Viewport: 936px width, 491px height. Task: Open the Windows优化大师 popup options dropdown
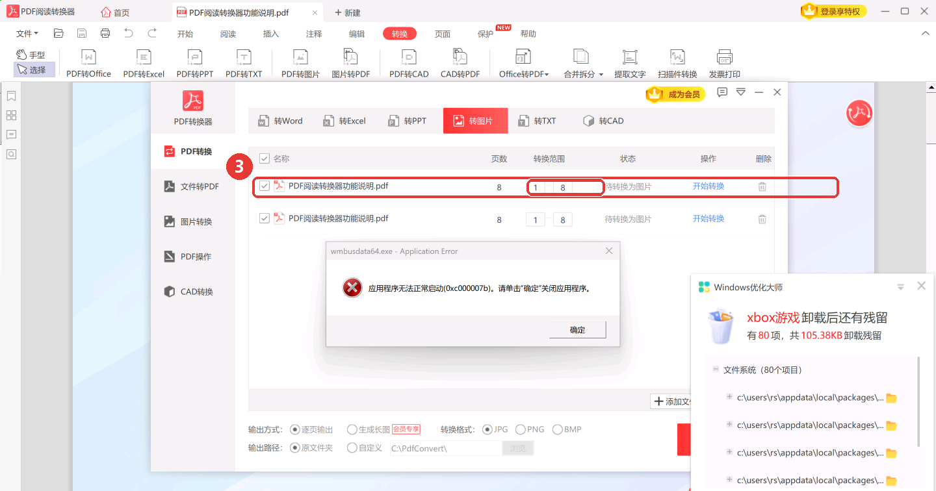tap(901, 287)
